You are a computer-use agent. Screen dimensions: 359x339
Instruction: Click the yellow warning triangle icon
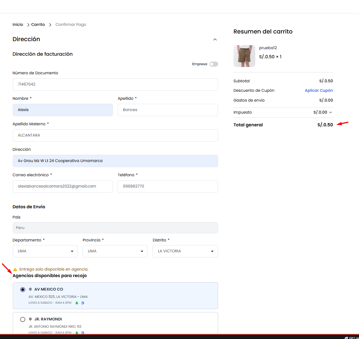(x=15, y=269)
